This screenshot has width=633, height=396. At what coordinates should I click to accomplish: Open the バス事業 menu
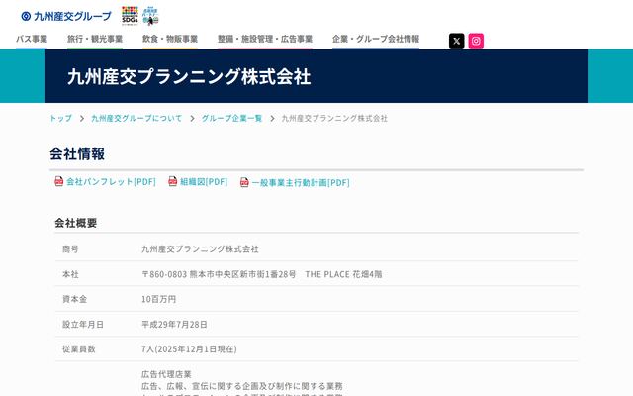click(x=32, y=39)
